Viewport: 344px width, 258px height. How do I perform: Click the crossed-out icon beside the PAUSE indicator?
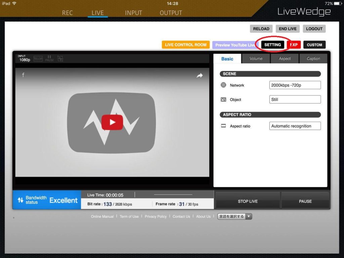60,58
